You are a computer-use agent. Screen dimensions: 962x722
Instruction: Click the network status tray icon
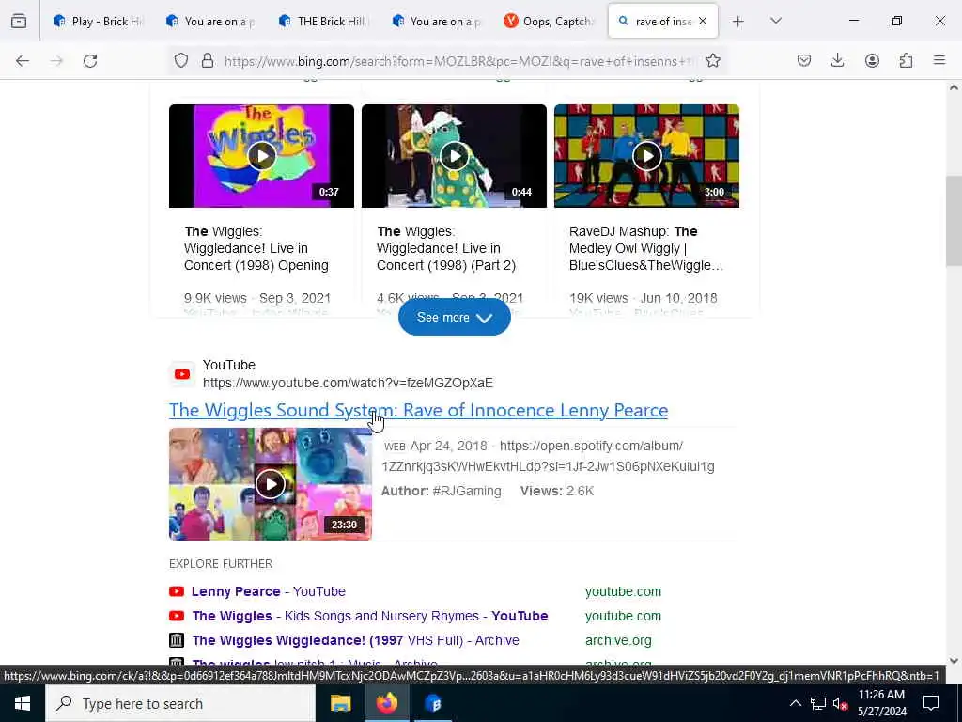(x=818, y=703)
